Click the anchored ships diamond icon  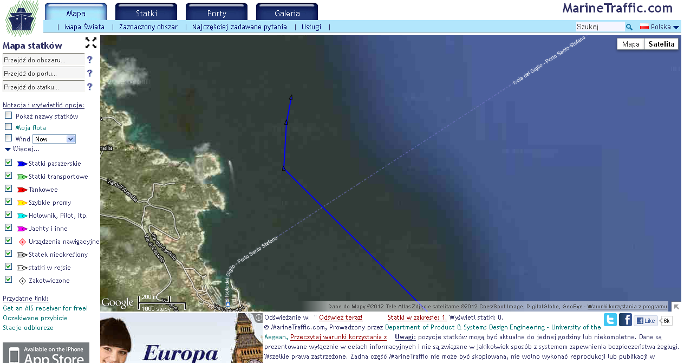coord(22,281)
